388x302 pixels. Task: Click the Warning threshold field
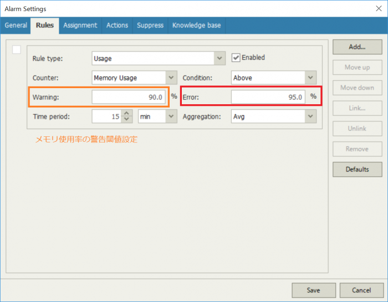tap(129, 97)
